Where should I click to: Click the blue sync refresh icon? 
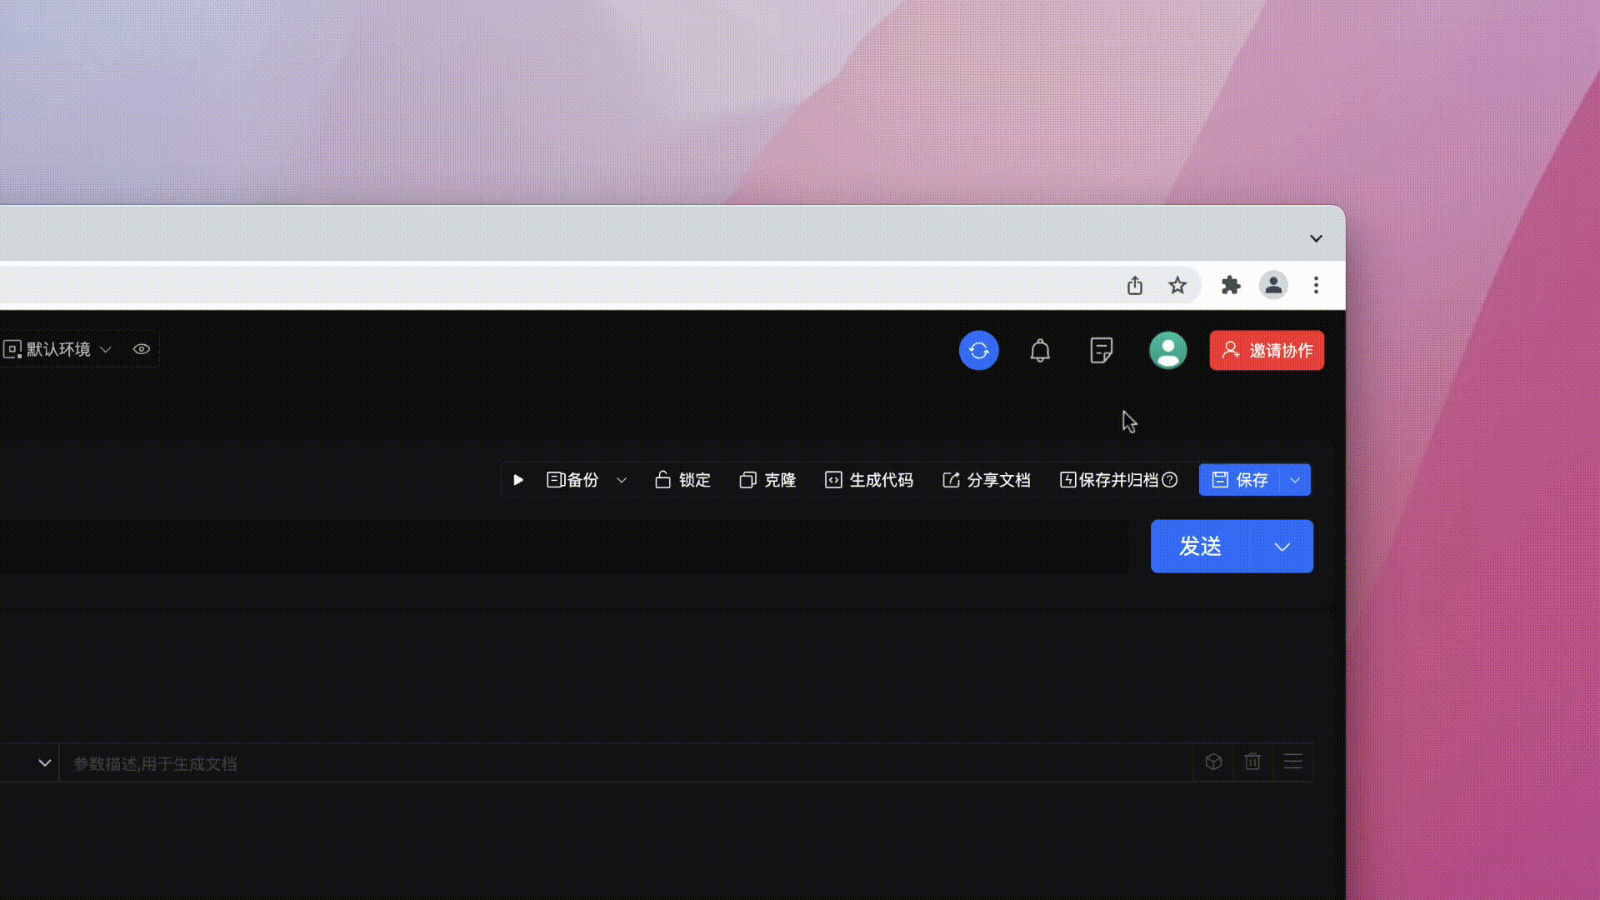click(978, 350)
